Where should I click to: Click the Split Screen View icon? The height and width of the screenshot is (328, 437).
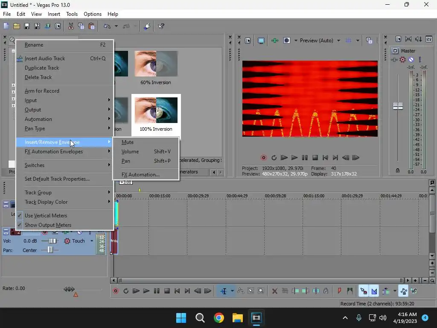click(x=286, y=41)
